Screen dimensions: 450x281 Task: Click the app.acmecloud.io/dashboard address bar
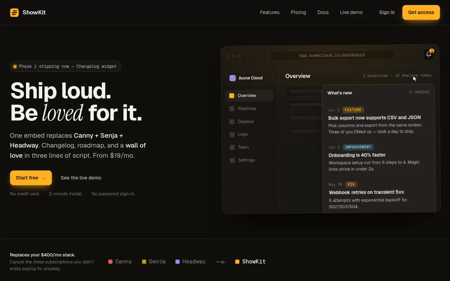(332, 55)
